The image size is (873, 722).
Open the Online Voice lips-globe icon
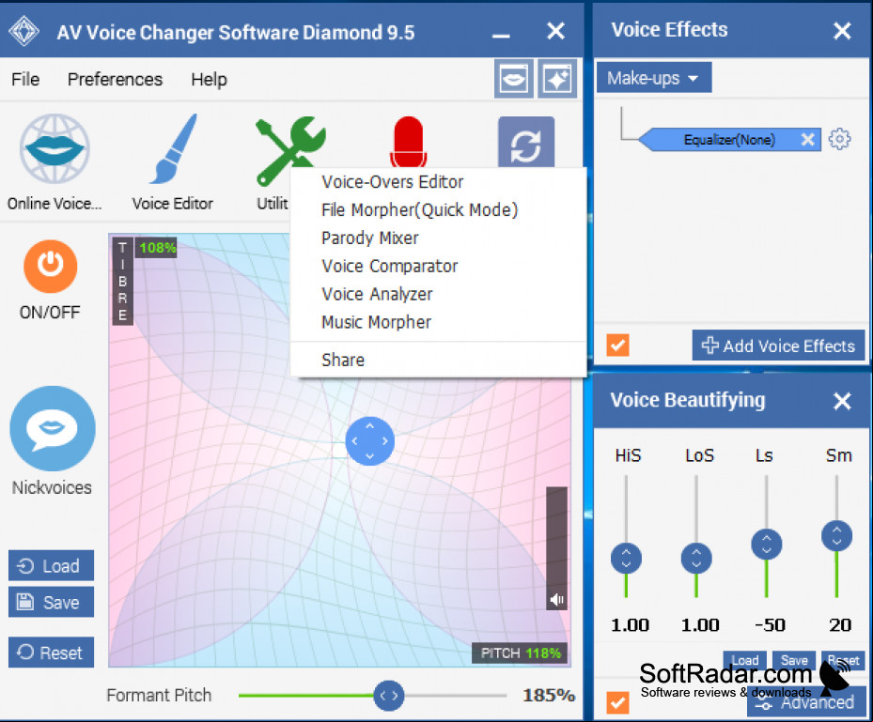(x=54, y=148)
